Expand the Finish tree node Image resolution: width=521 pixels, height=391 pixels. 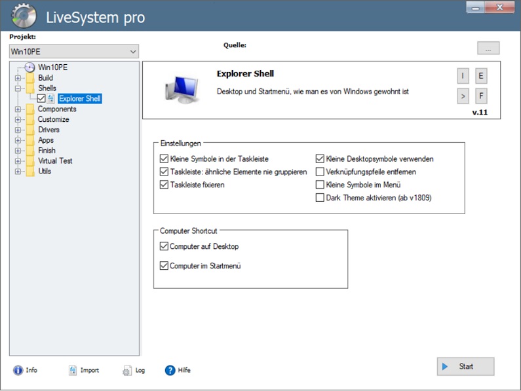18,151
